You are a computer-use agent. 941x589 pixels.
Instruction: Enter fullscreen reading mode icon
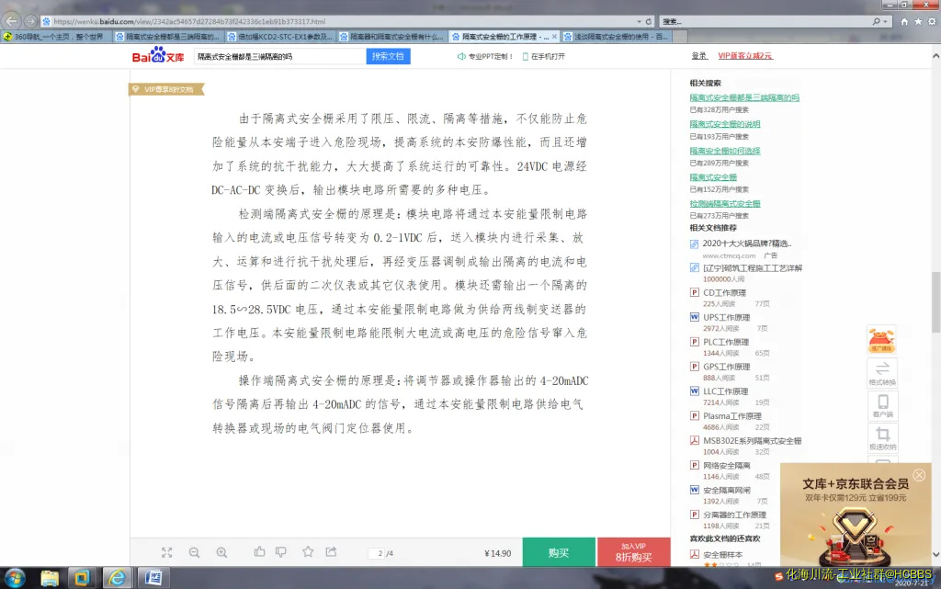[167, 552]
